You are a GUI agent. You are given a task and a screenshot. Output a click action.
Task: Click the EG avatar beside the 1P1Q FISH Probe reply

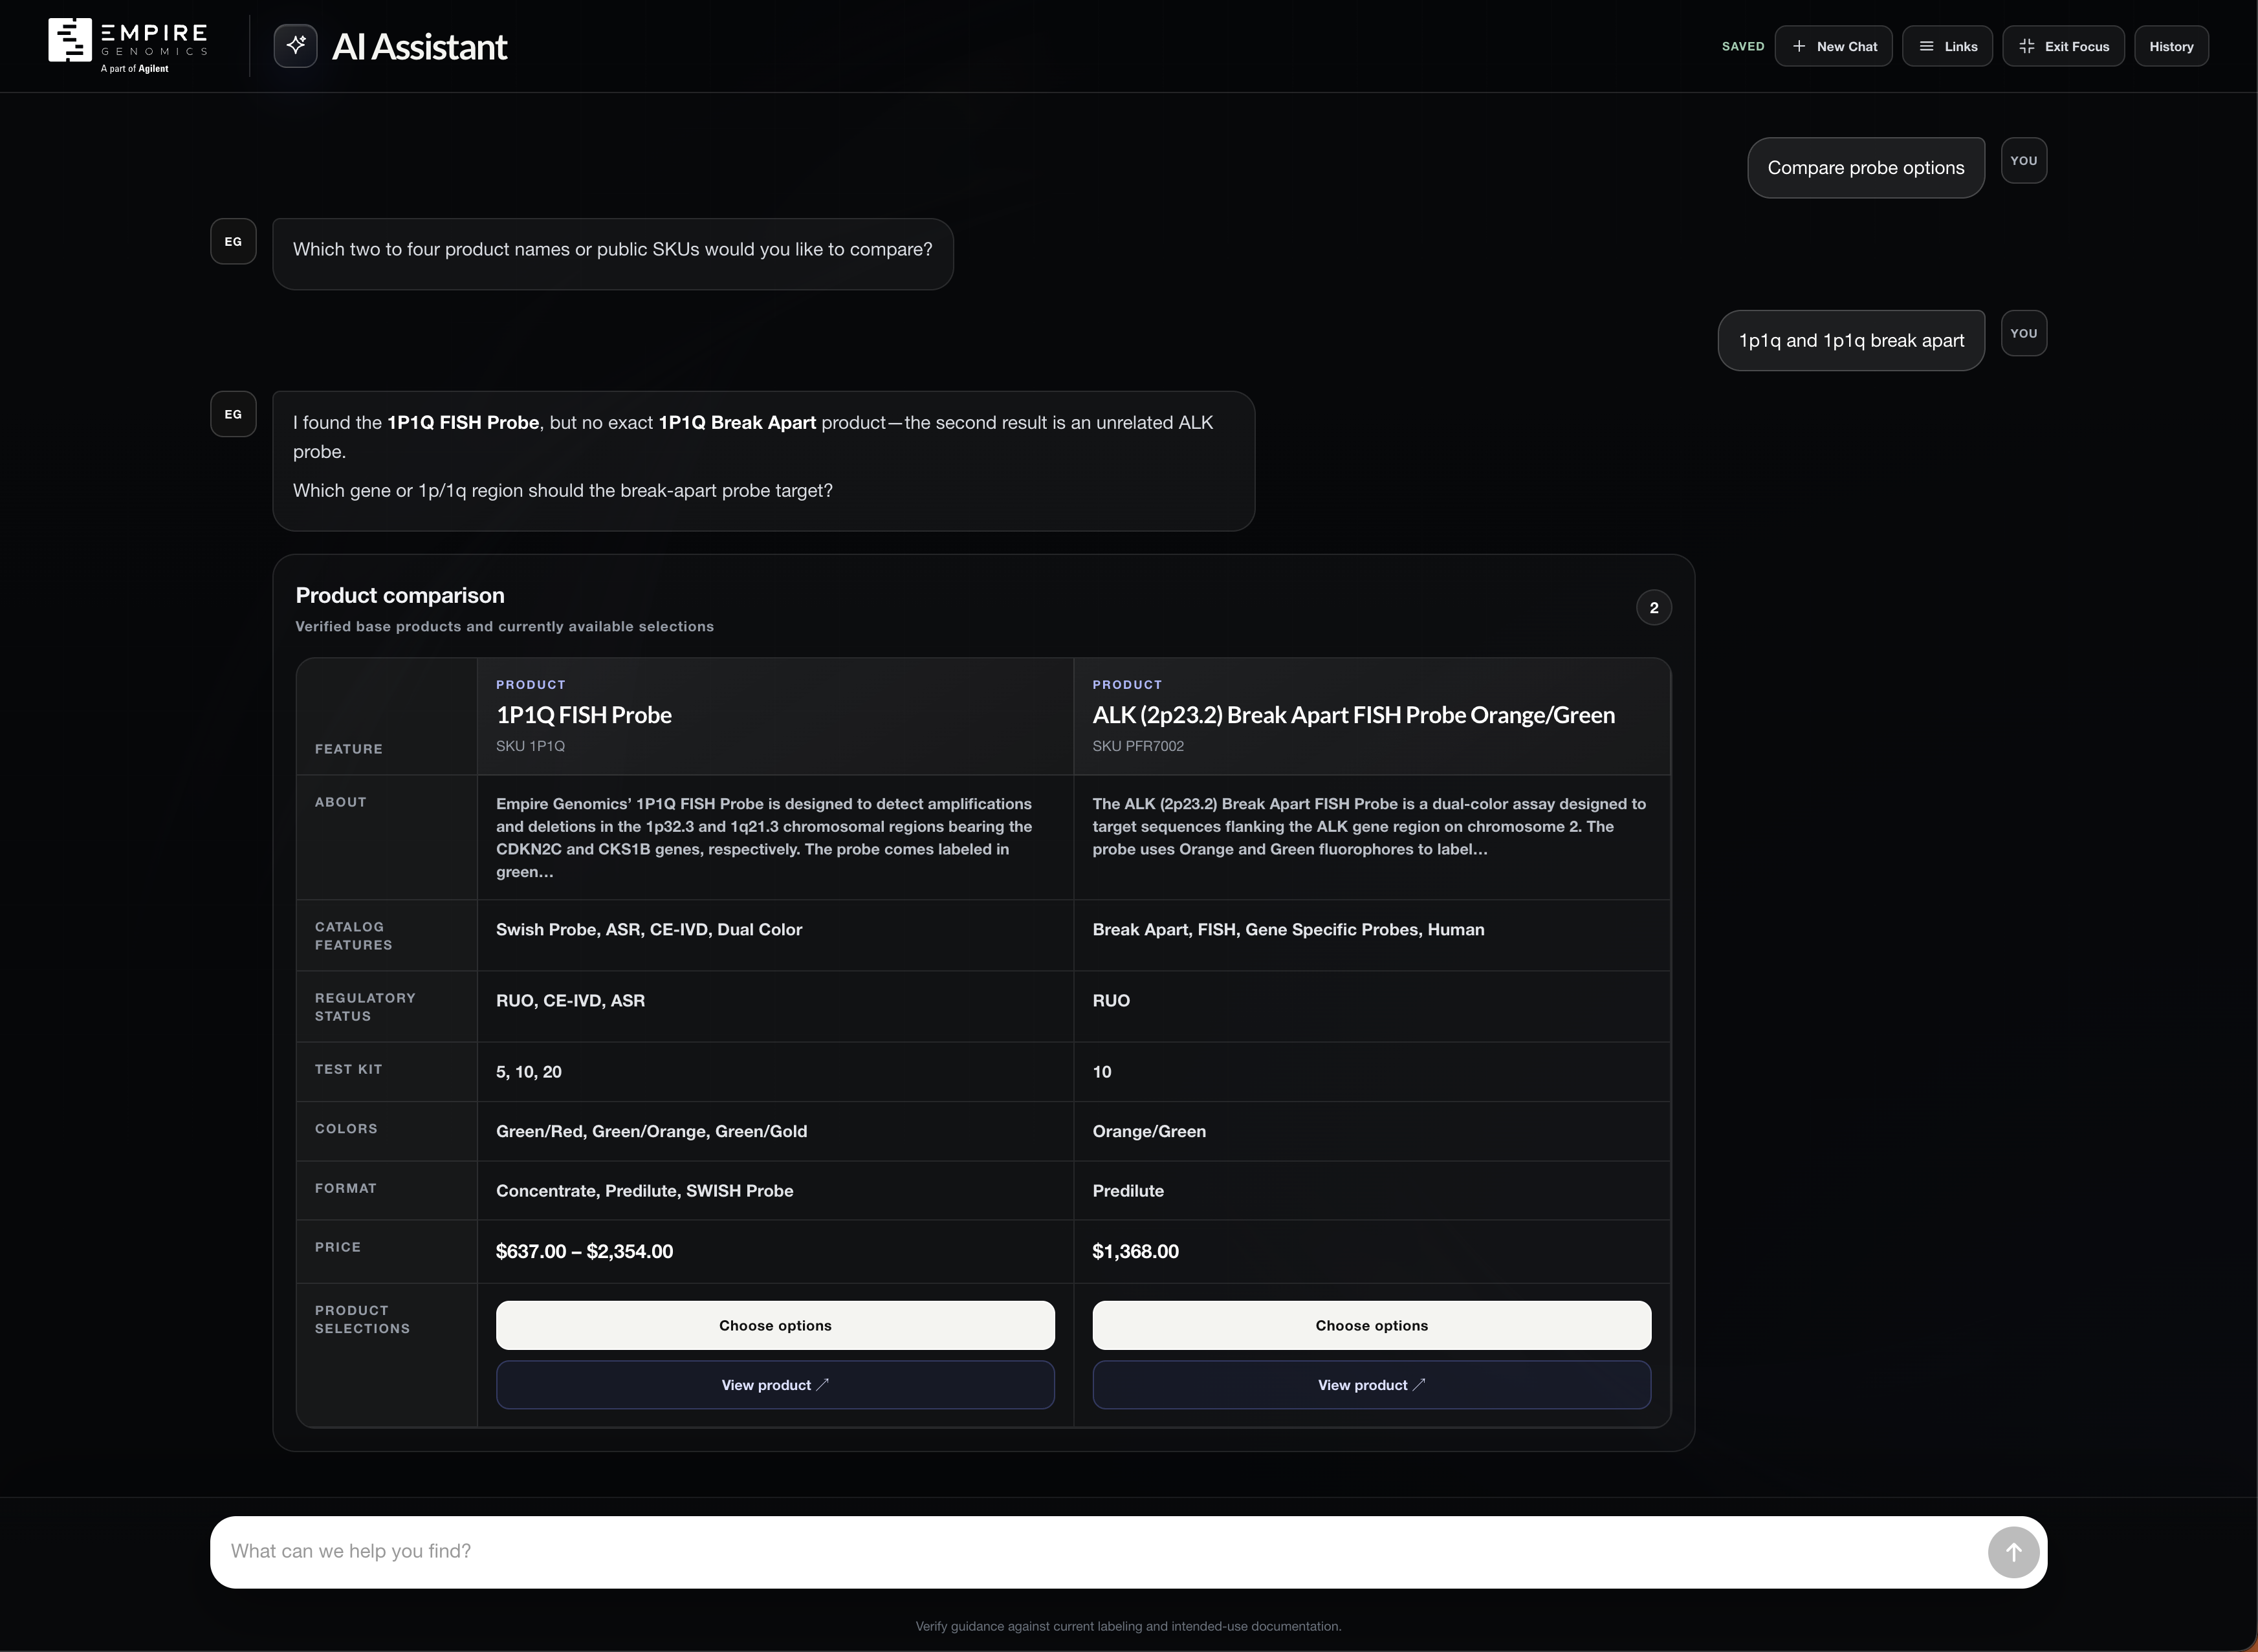click(233, 415)
